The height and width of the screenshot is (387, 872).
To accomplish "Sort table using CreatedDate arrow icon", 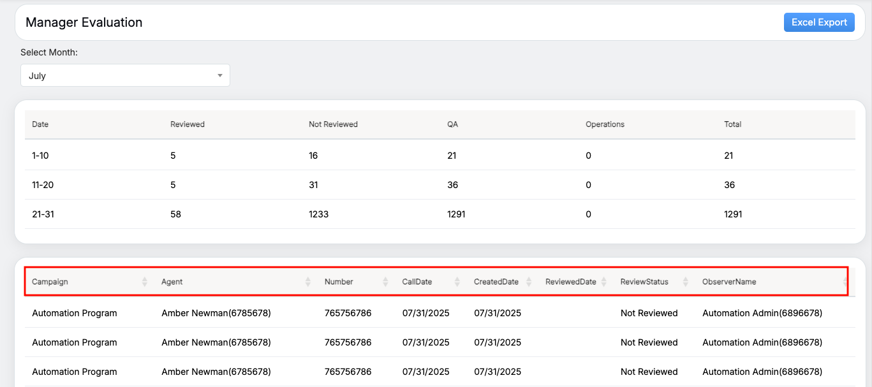I will [529, 282].
